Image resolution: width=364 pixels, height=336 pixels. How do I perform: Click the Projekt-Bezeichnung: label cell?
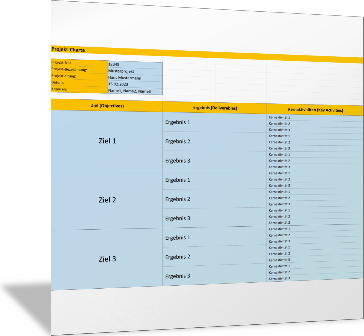[79, 70]
